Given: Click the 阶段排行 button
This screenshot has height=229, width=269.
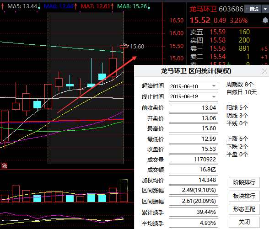Looking at the screenshot, I should coord(244,182).
